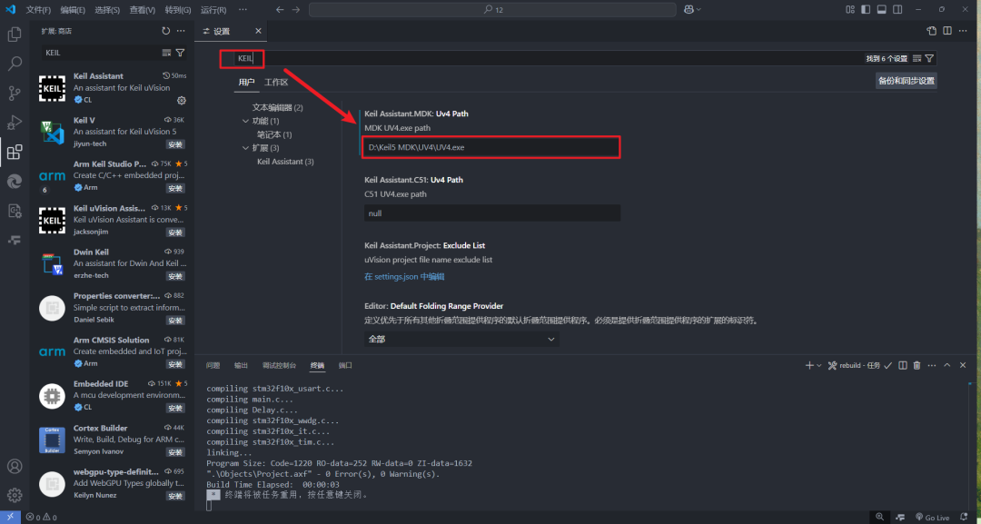Click 在 settings.json 中编辑 link
Image resolution: width=981 pixels, height=524 pixels.
(404, 276)
